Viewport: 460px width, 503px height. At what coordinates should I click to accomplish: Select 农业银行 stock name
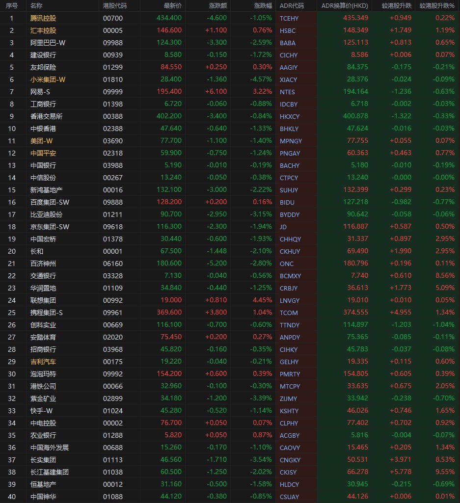[43, 435]
